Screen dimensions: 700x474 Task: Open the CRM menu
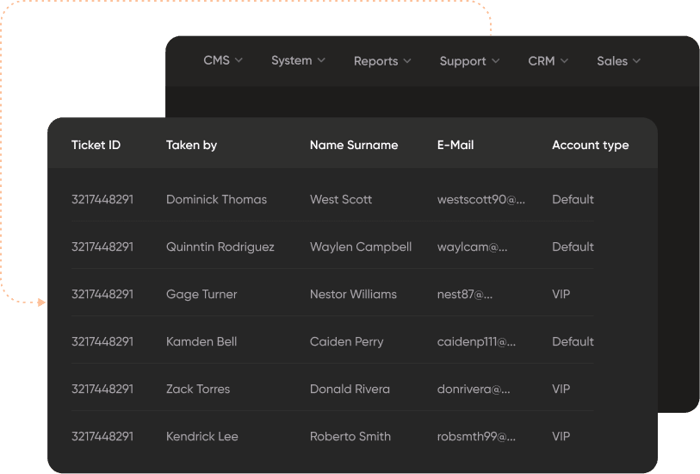coord(548,61)
